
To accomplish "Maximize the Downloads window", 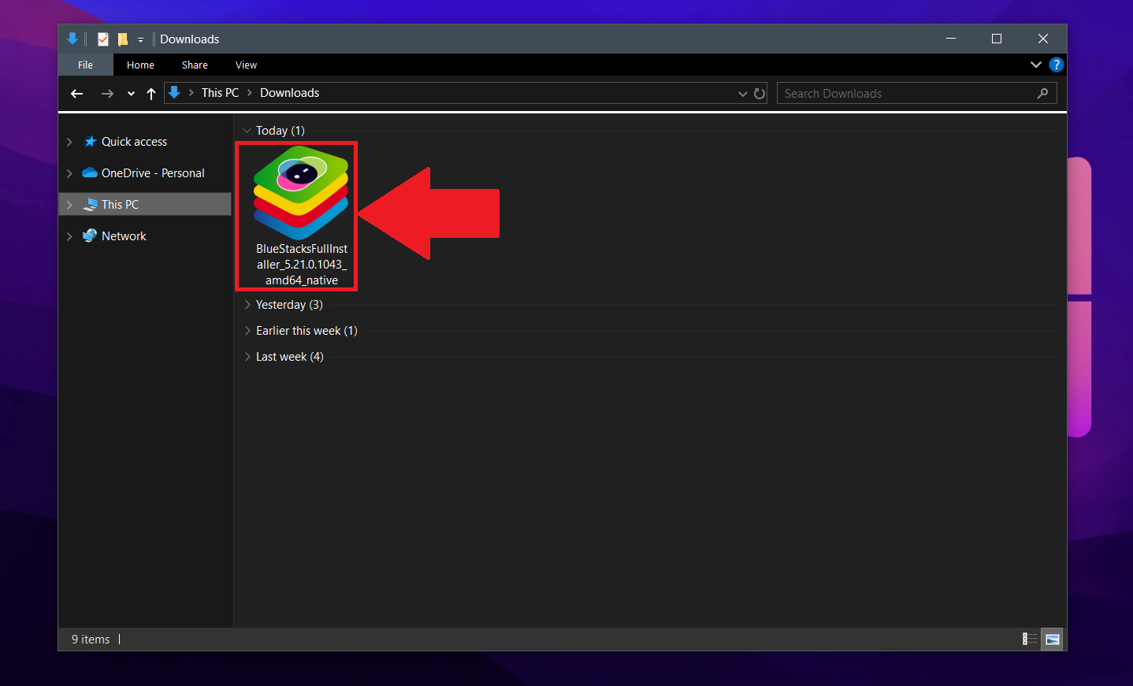I will pyautogui.click(x=997, y=39).
